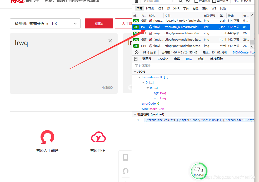
Task: Collapse the first-level 0: […] array node
Action: click(143, 82)
